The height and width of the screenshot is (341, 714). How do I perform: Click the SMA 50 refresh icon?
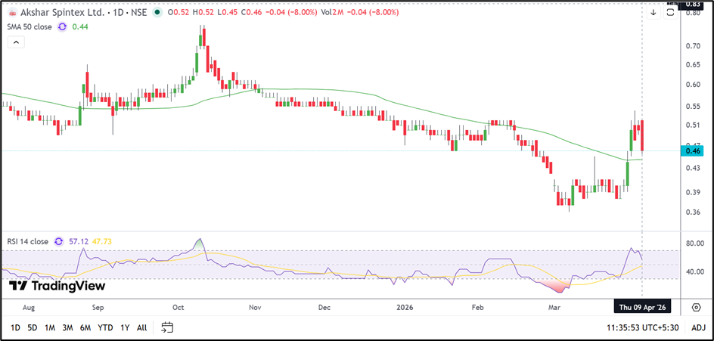(63, 26)
